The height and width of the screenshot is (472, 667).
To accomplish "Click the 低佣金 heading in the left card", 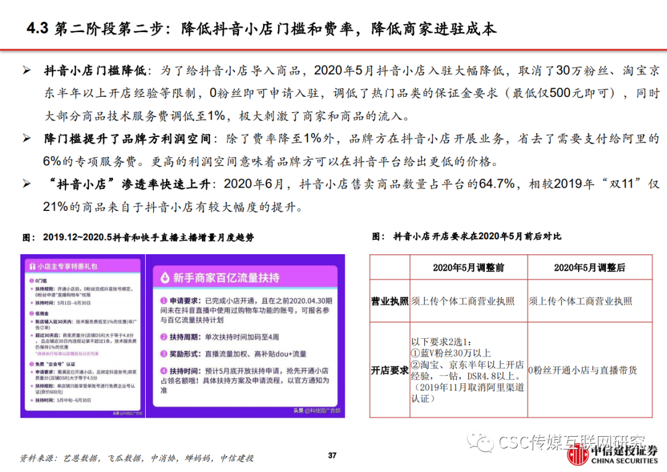I will pyautogui.click(x=38, y=313).
